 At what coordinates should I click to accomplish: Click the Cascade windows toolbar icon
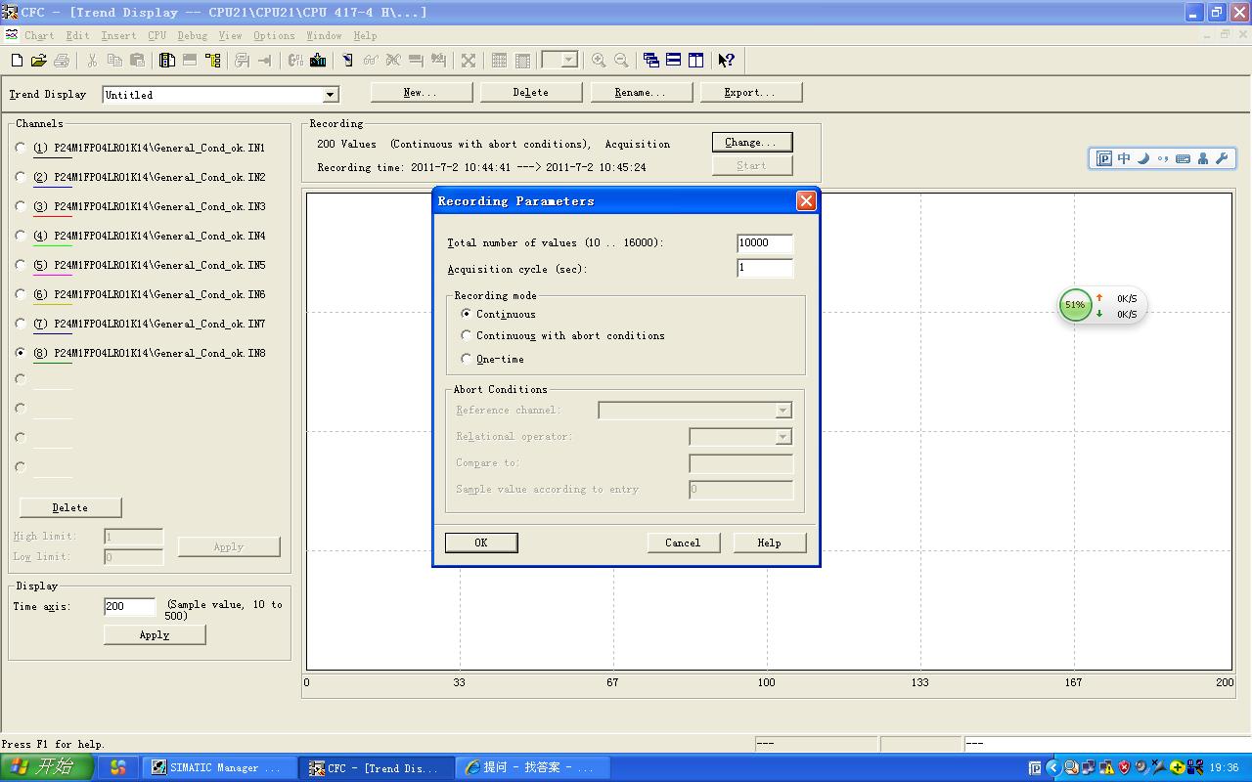[651, 61]
